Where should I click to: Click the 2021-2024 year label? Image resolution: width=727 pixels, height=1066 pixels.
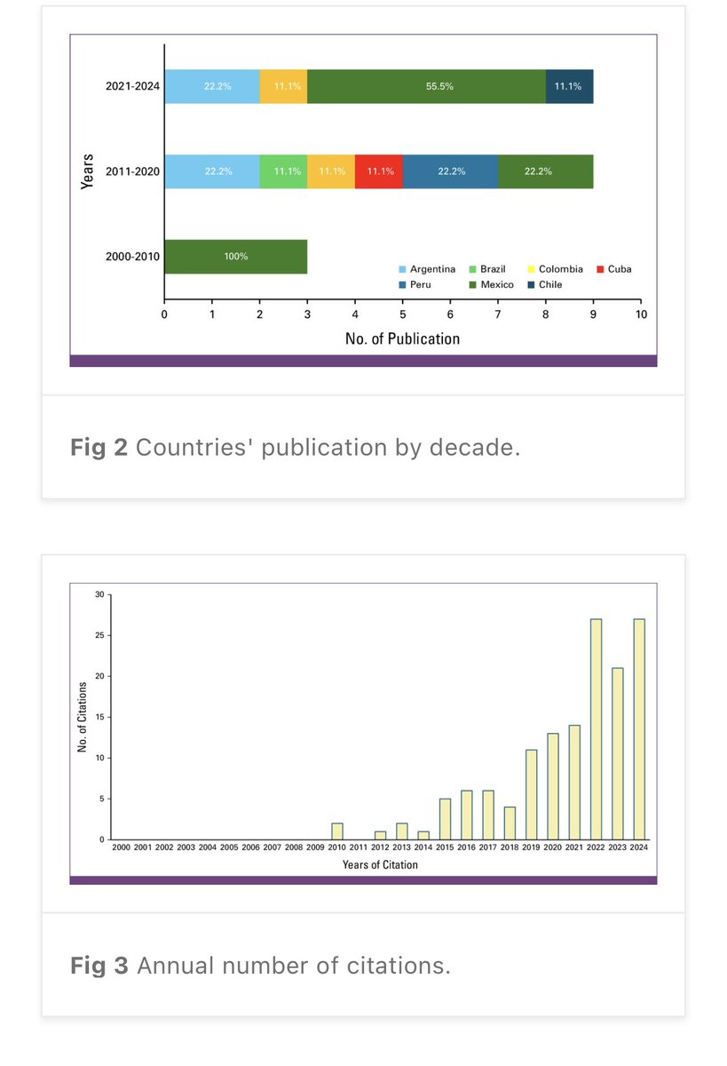(x=131, y=86)
